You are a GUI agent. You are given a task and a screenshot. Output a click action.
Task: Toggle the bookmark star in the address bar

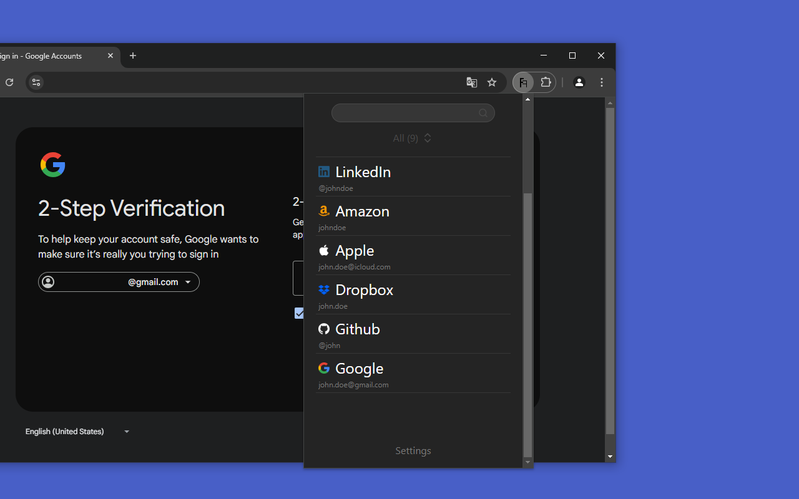click(x=492, y=82)
